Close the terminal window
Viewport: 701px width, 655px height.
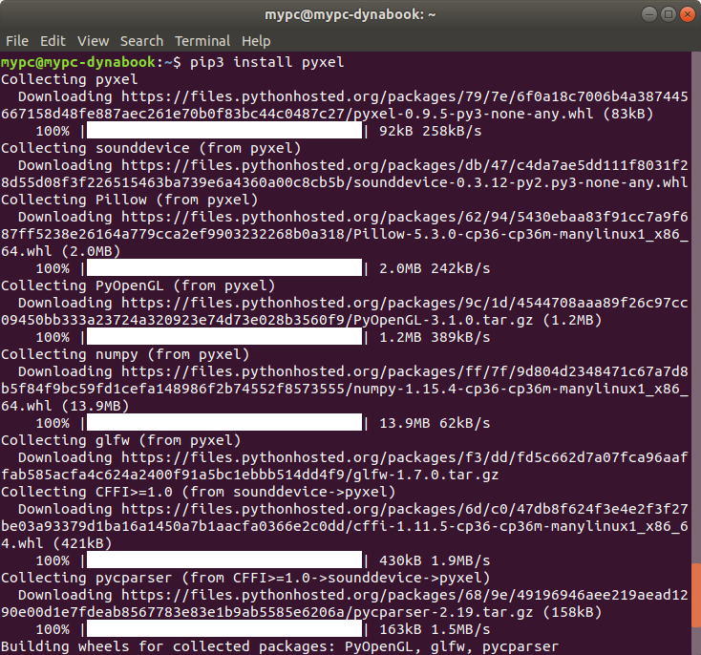coord(687,14)
